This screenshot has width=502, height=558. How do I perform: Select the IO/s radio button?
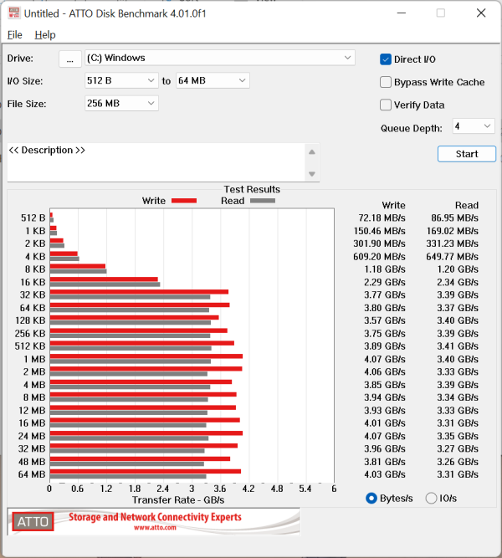point(431,499)
